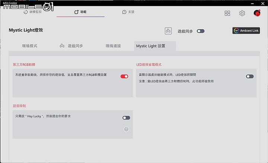Click the LED燈效省電模式 section heading
Screen dimensions: 268x163
149,65
